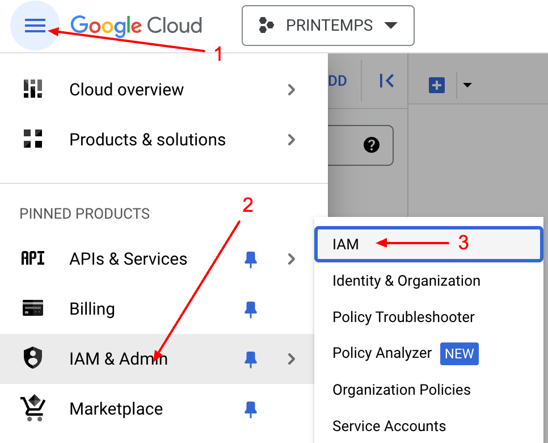Unpin Marketplace from pinned products
Screen dimensions: 548x443
point(250,408)
